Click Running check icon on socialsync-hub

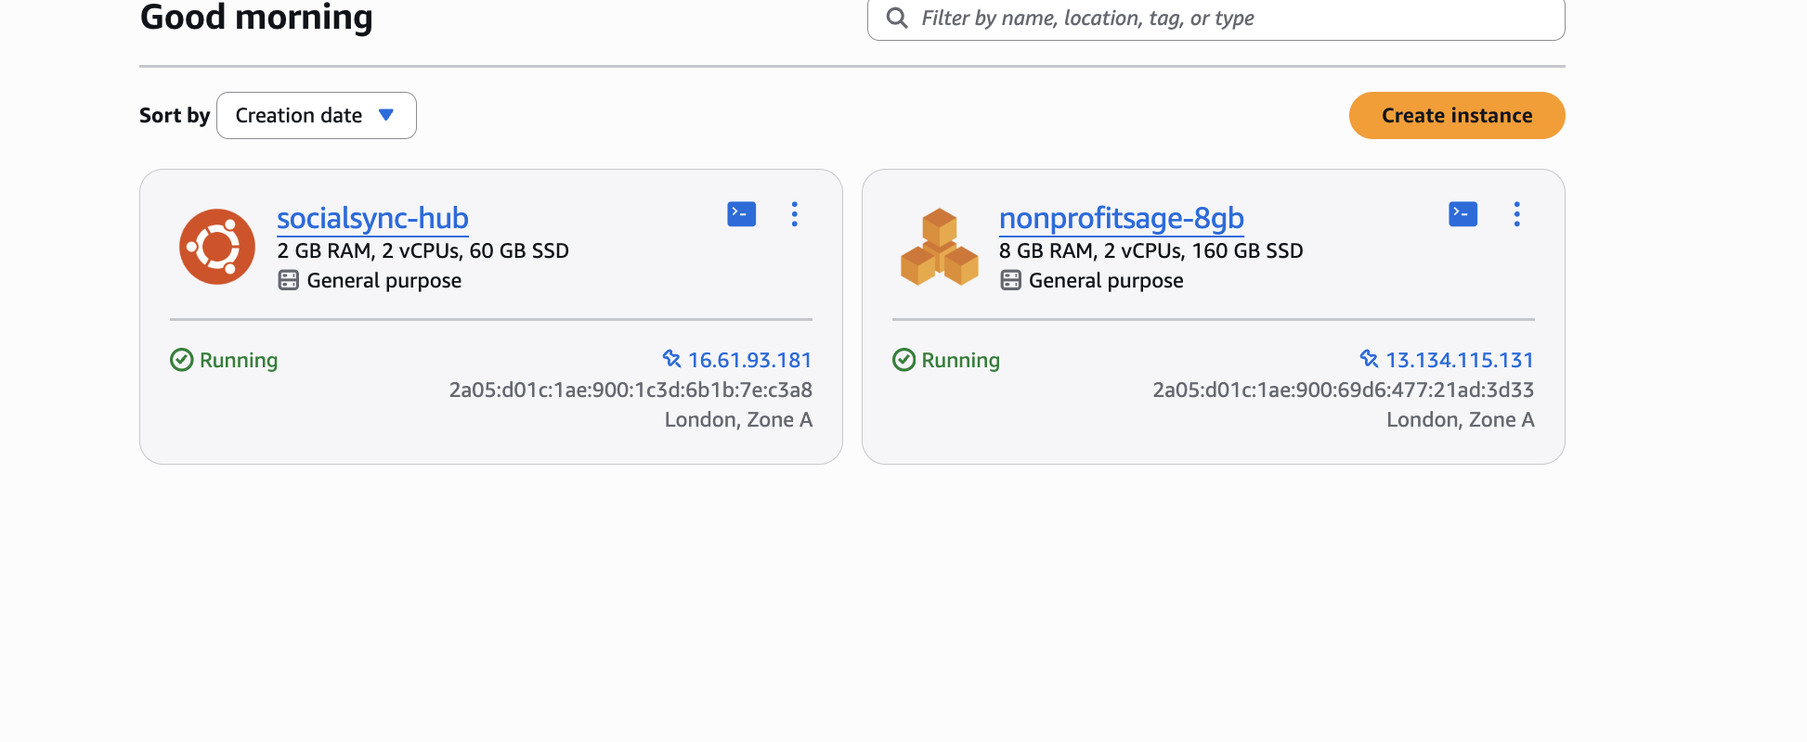pyautogui.click(x=181, y=360)
